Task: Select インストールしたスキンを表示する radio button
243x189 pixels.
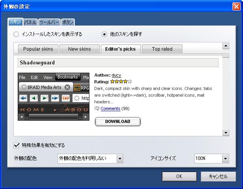Action: [x=16, y=34]
